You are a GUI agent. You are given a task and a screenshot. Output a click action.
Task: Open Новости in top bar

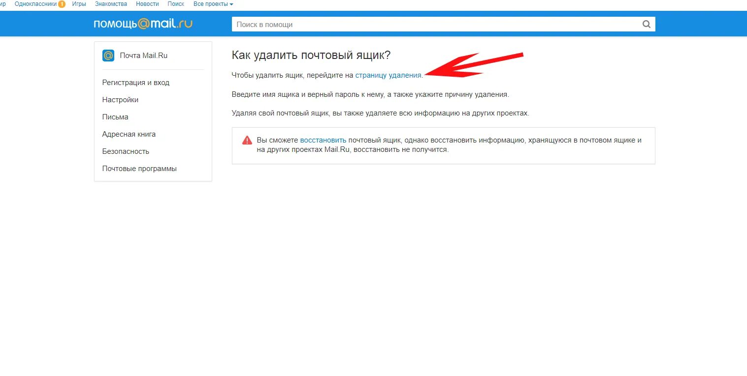(x=147, y=4)
